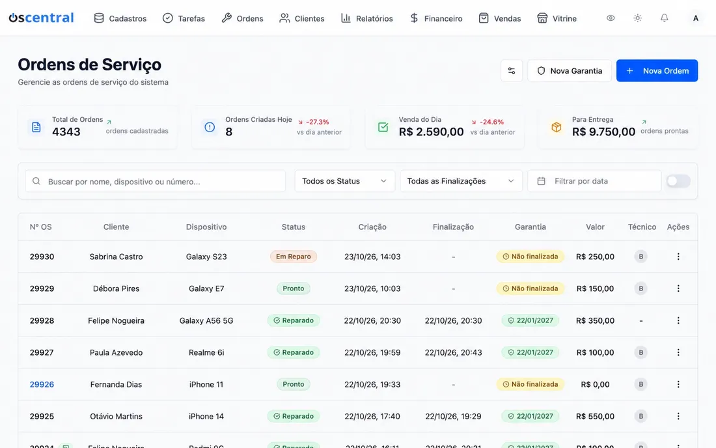Focus the search by name or device field
The height and width of the screenshot is (448, 716).
[x=156, y=181]
